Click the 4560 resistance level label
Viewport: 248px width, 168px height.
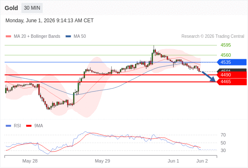pos(226,55)
